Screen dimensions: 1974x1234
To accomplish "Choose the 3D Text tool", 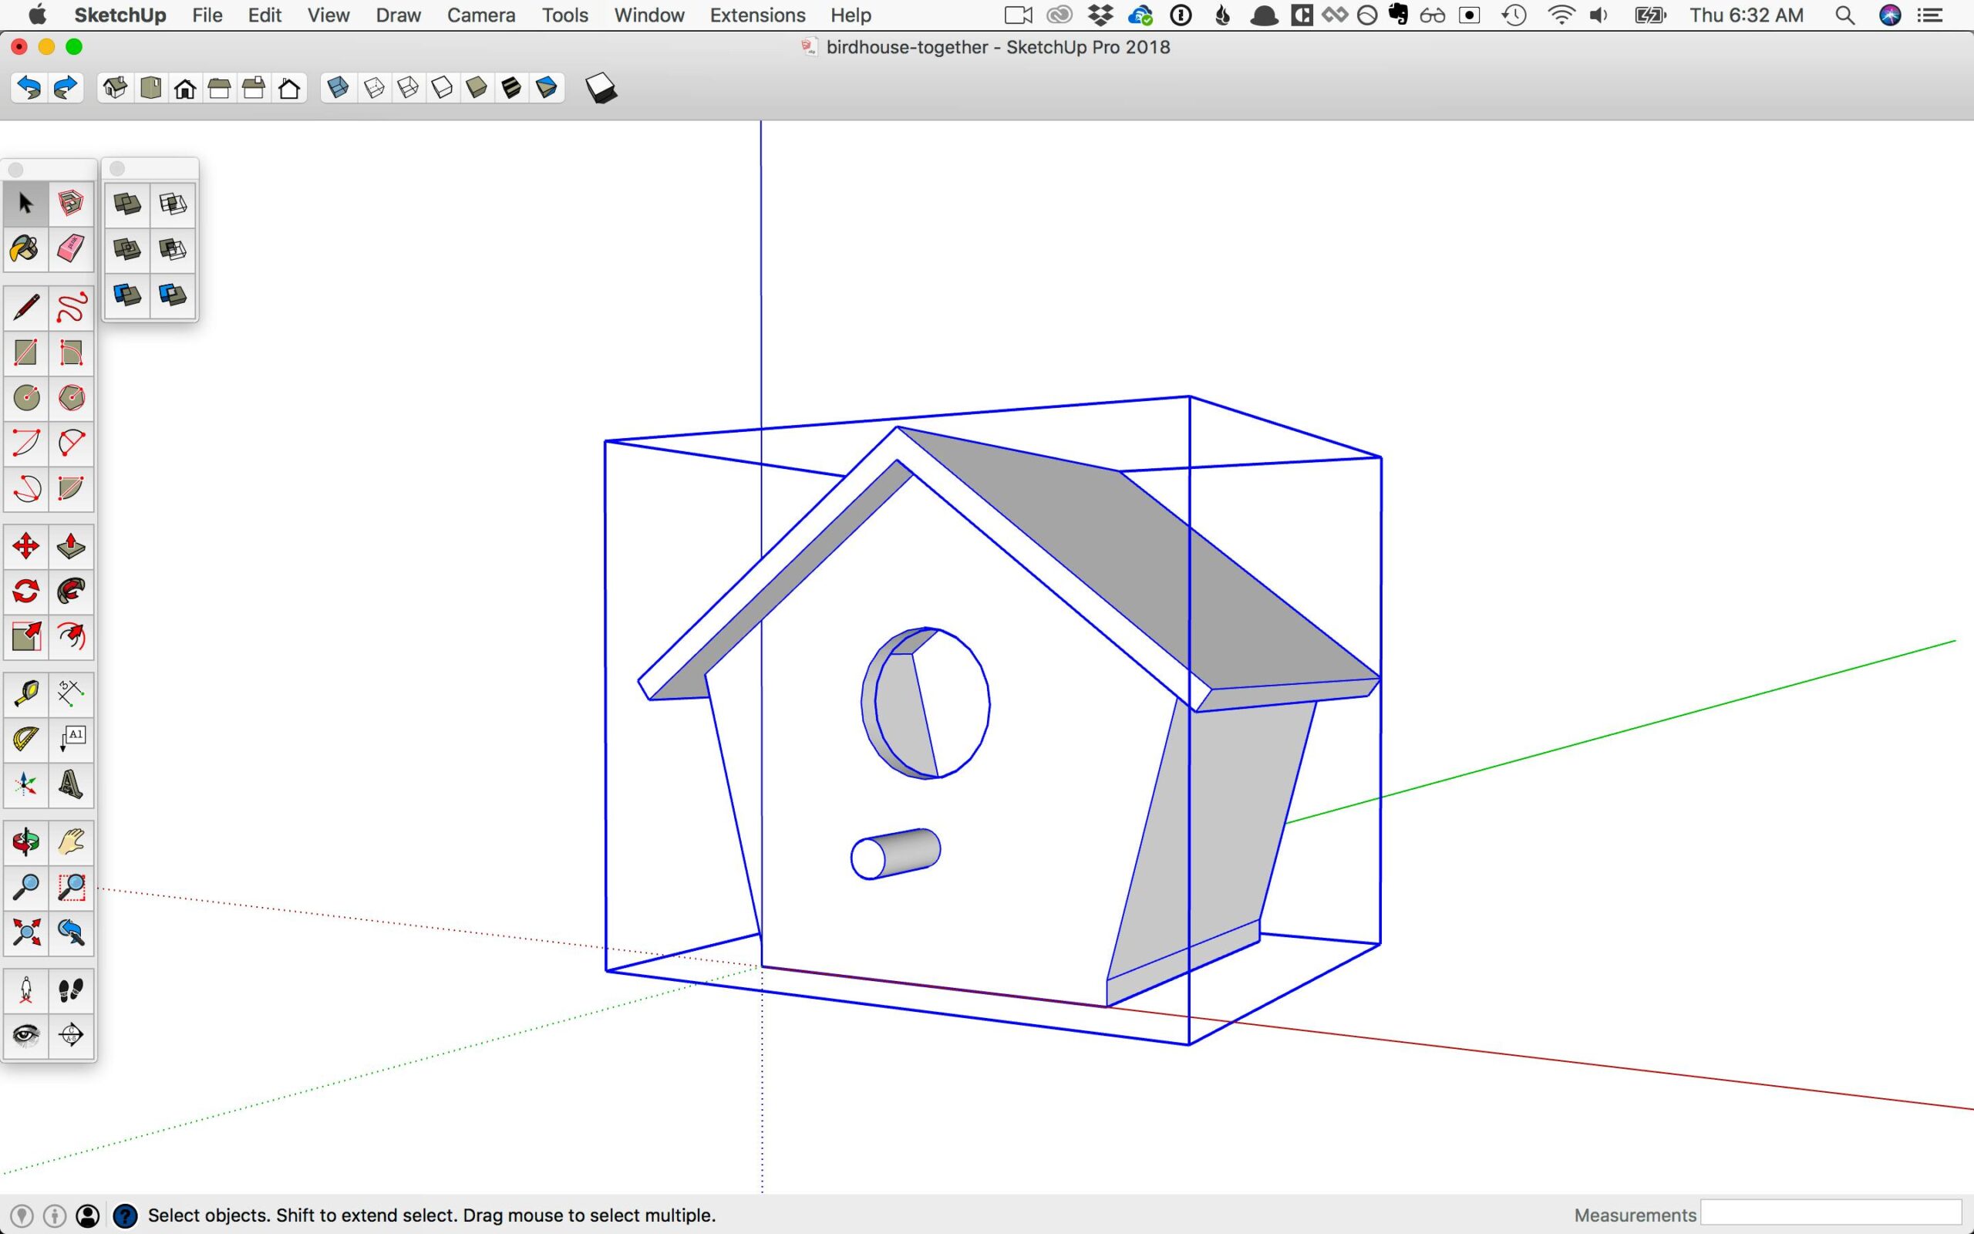I will click(x=71, y=784).
